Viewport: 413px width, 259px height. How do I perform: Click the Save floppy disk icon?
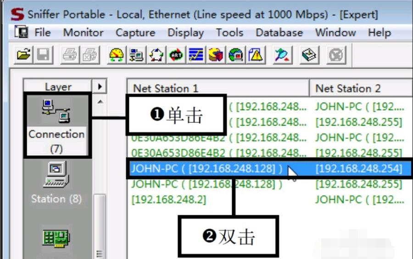pos(43,55)
